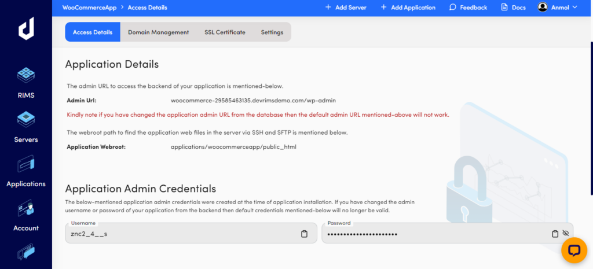The height and width of the screenshot is (269, 593).
Task: Select the Access Details tab
Action: point(93,32)
